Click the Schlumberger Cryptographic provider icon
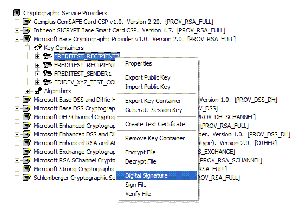 tap(27, 178)
